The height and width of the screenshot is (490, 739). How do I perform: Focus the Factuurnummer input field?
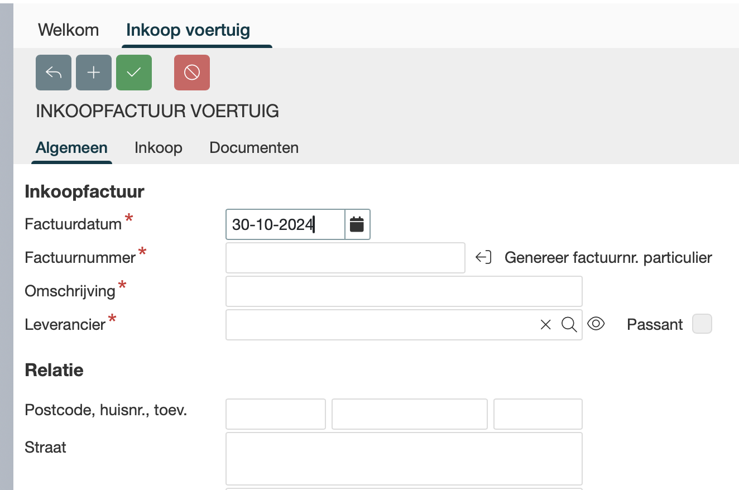click(345, 258)
